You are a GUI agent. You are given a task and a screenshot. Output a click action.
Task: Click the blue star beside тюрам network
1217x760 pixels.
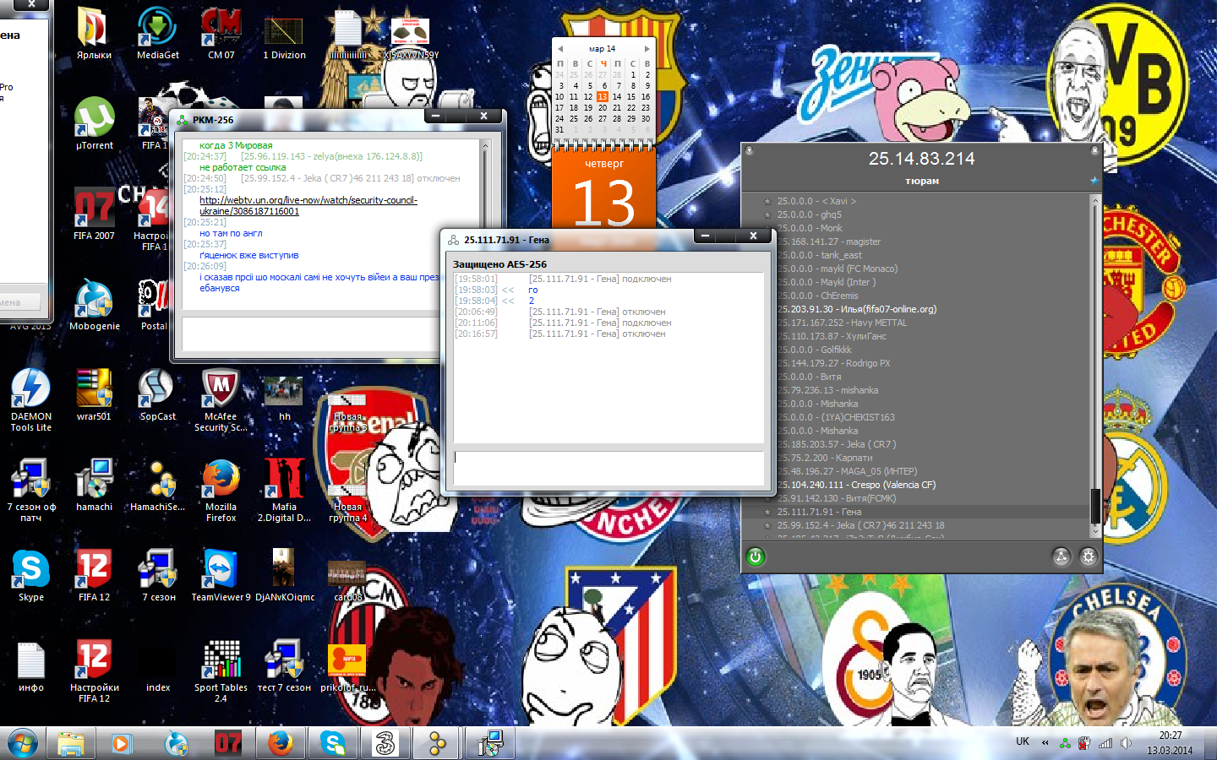coord(1094,181)
